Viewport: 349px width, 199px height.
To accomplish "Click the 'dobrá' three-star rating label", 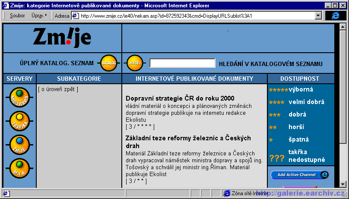I will (x=297, y=114).
